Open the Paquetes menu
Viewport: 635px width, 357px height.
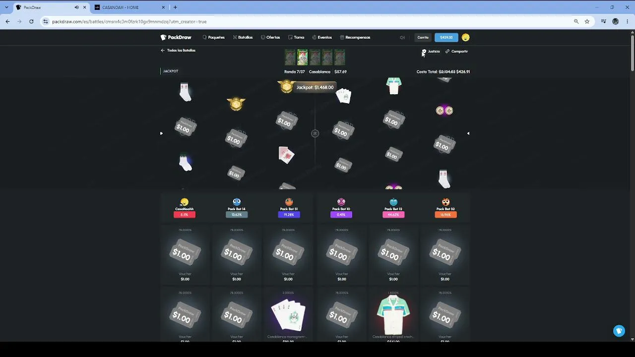[214, 37]
